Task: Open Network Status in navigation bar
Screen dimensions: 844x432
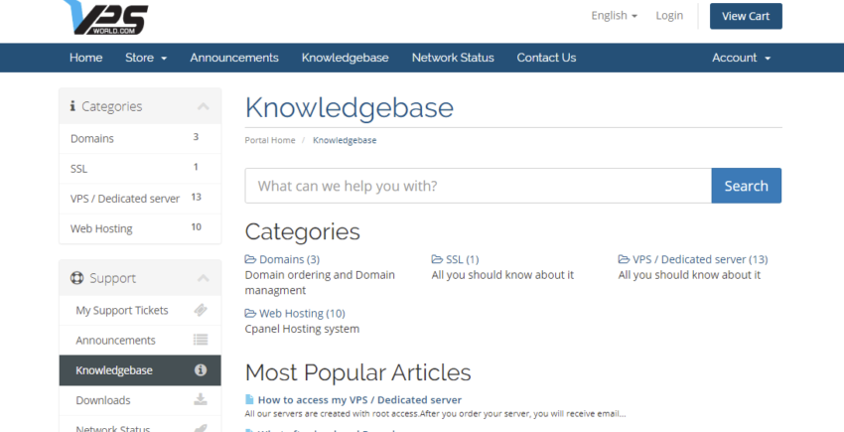Action: pyautogui.click(x=453, y=58)
